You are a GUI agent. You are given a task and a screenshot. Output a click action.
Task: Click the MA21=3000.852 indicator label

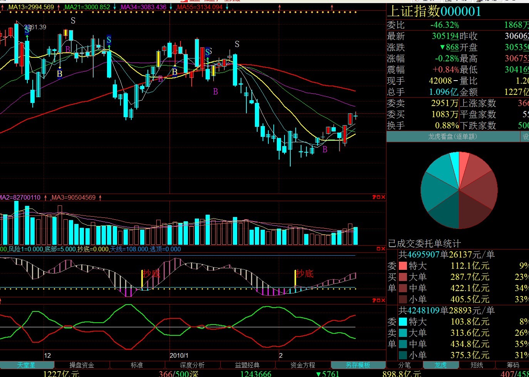coord(87,7)
